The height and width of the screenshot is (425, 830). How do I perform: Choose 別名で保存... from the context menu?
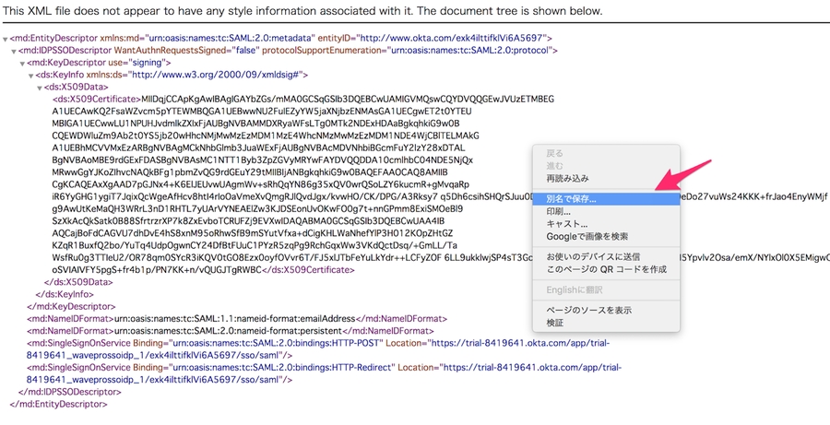572,198
